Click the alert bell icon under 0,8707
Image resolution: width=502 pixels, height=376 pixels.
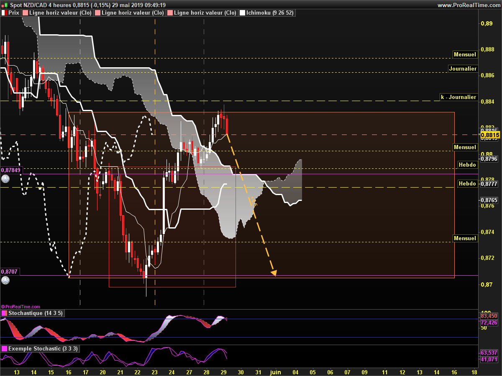click(5, 280)
